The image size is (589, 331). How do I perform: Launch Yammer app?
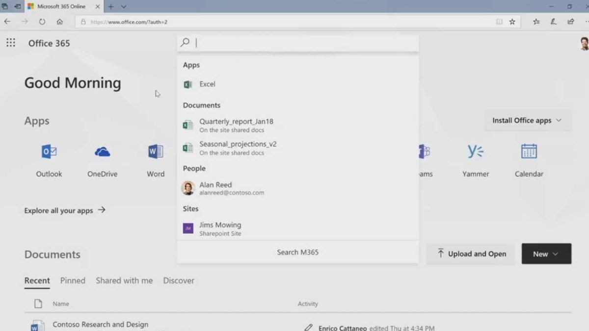[476, 160]
